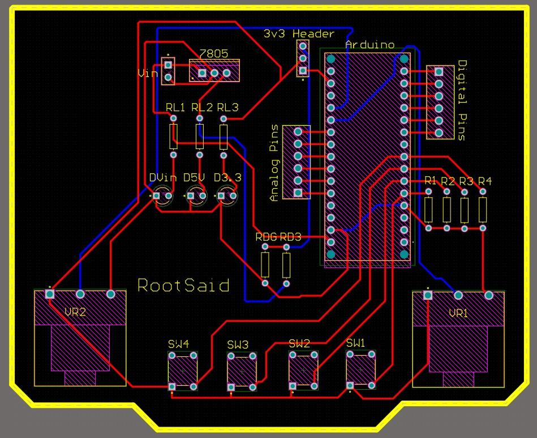Select the SW4 switch component
Viewport: 537px width, 438px height.
pos(183,371)
